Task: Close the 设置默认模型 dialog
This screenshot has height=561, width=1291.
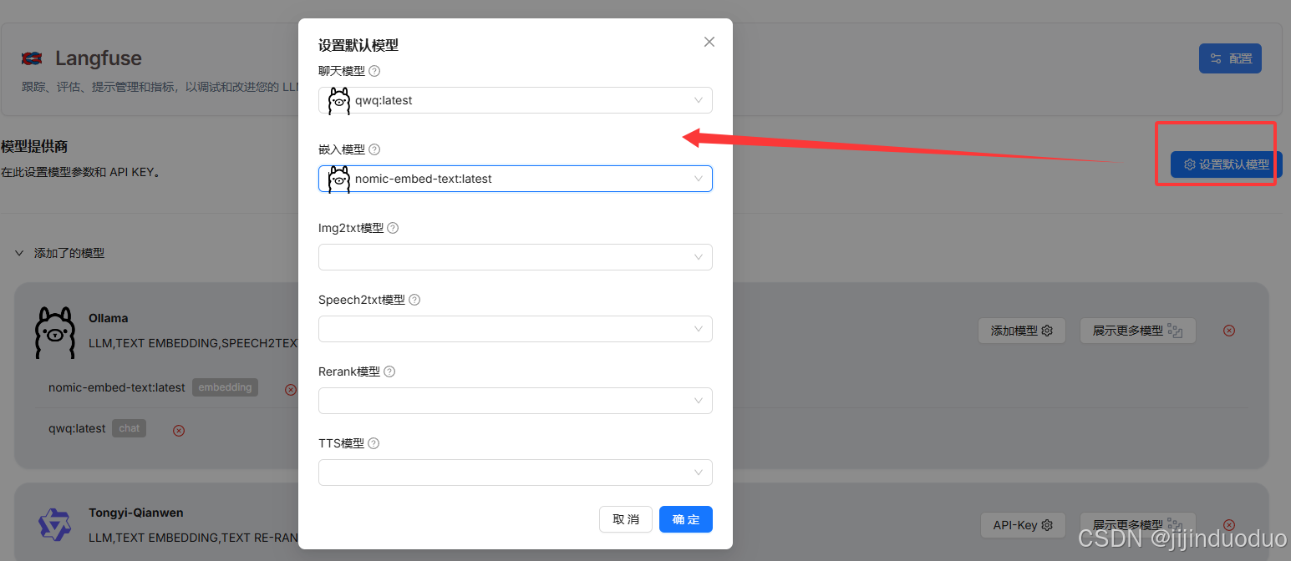Action: tap(709, 42)
